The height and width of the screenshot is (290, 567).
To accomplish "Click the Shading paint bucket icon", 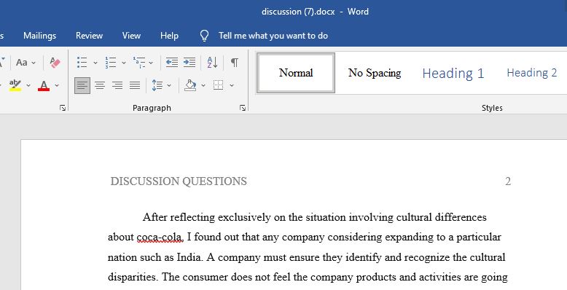I will tap(190, 85).
